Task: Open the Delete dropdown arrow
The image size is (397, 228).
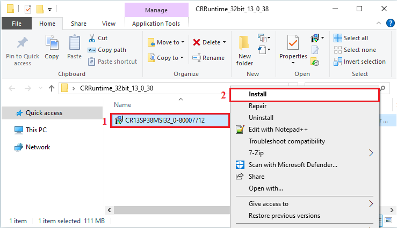Action: (x=224, y=42)
